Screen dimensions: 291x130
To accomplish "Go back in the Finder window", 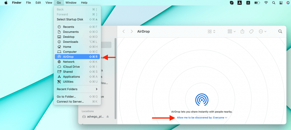I will click(x=124, y=31).
